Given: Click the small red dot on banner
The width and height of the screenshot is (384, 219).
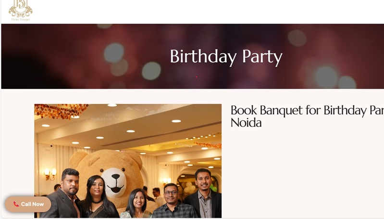Looking at the screenshot, I should coord(197,77).
